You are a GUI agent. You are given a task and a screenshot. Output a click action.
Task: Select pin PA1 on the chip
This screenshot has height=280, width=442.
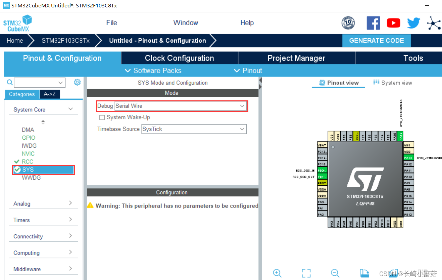coord(322,208)
